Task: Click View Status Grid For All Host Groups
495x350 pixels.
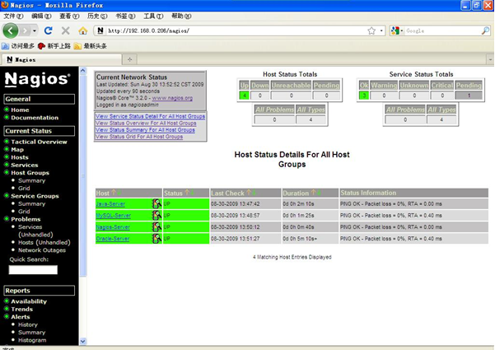Action: point(139,137)
